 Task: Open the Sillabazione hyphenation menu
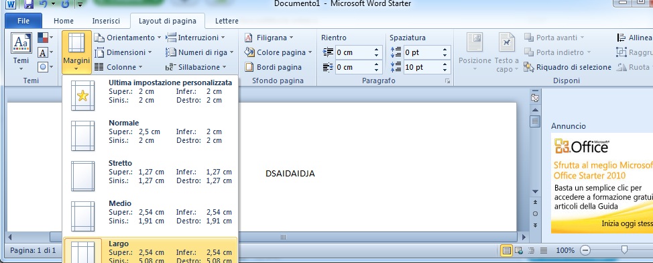(x=196, y=67)
